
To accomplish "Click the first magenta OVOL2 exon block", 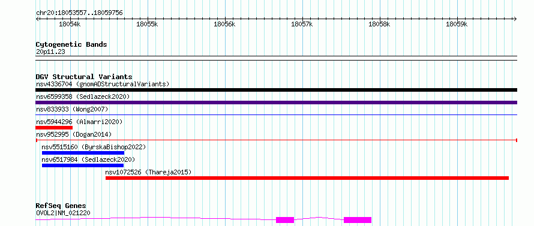I will [x=285, y=220].
